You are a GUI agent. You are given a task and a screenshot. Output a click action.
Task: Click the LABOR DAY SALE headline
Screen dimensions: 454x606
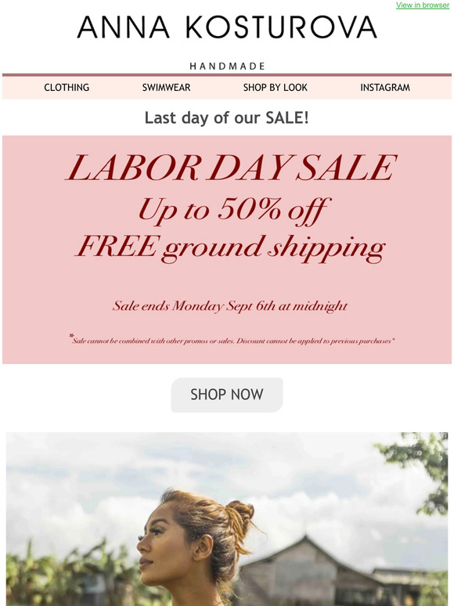coord(231,168)
